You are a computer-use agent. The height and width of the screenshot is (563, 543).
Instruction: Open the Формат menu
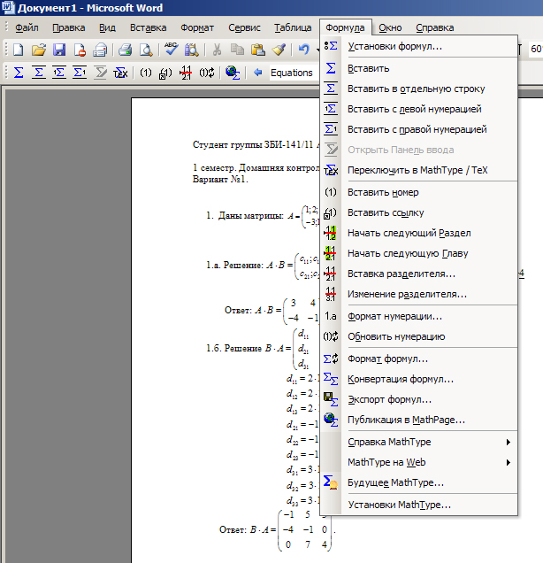pyautogui.click(x=197, y=27)
